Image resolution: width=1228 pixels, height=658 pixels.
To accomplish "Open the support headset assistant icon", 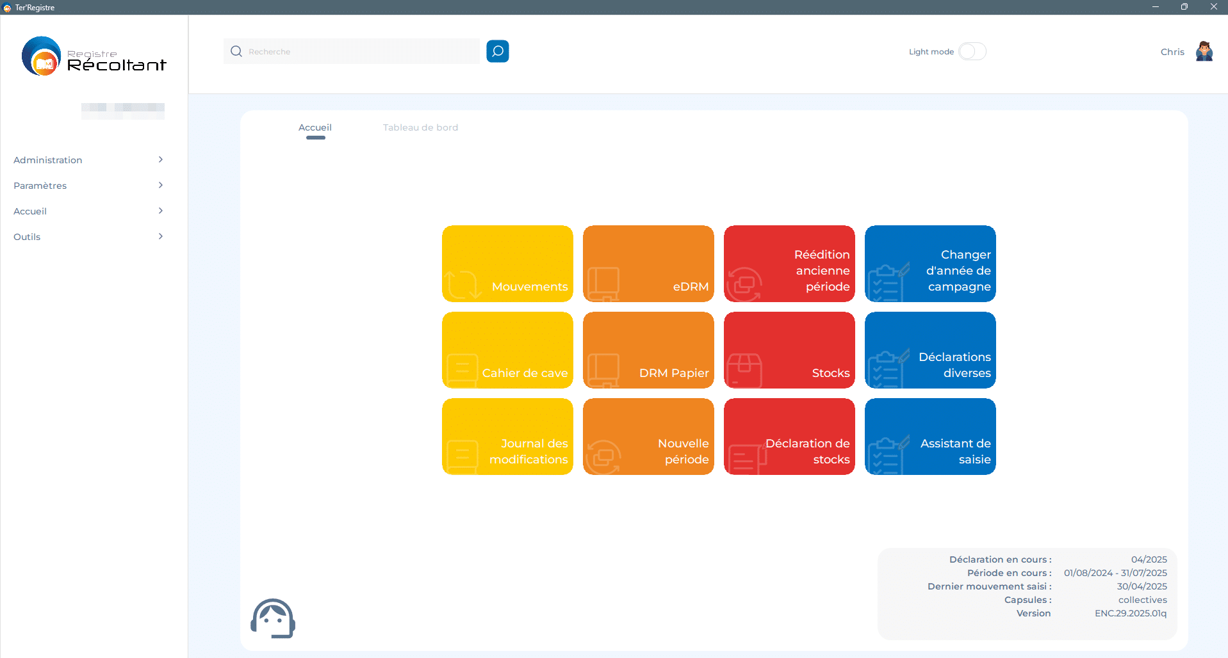I will [x=273, y=618].
